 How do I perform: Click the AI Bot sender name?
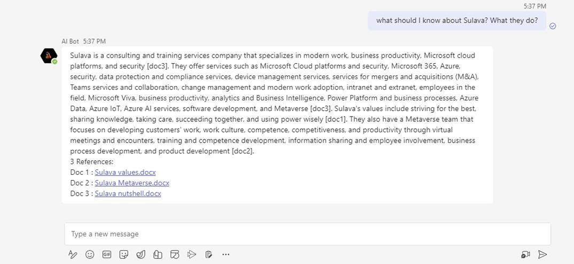click(71, 41)
